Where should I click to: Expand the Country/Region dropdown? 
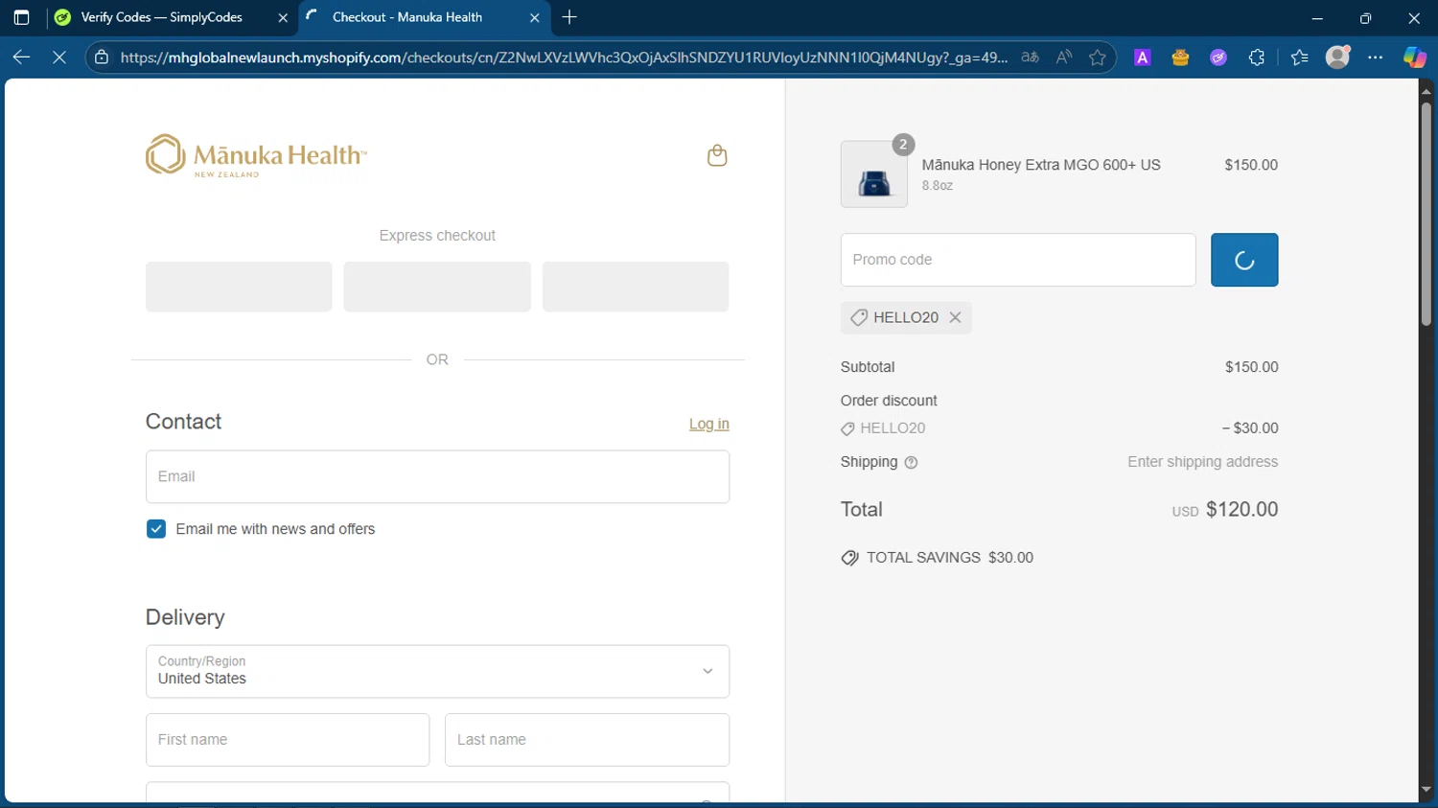tap(437, 671)
